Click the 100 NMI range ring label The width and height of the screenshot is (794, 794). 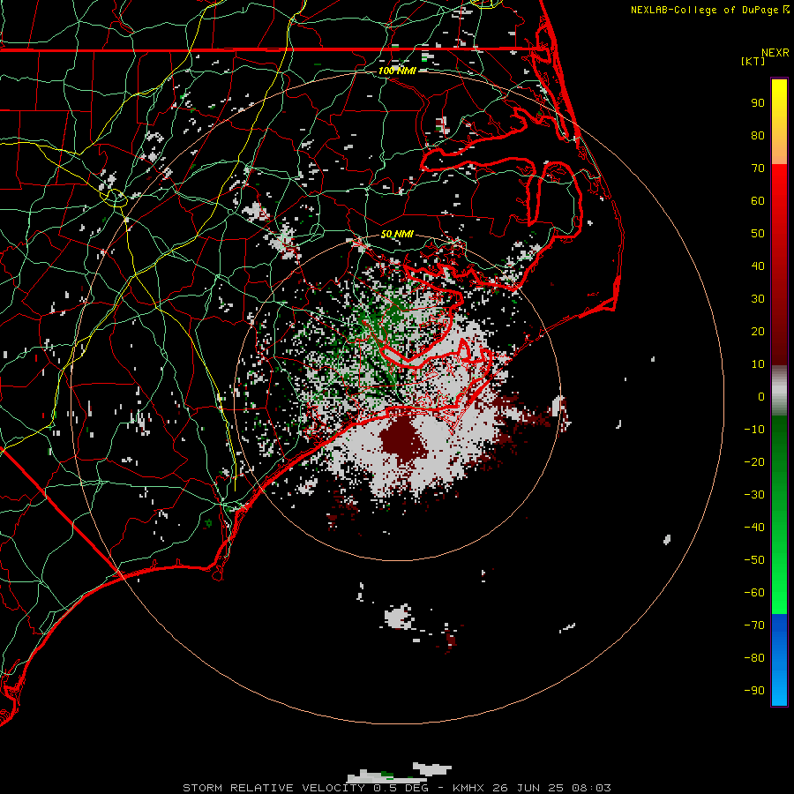(397, 71)
